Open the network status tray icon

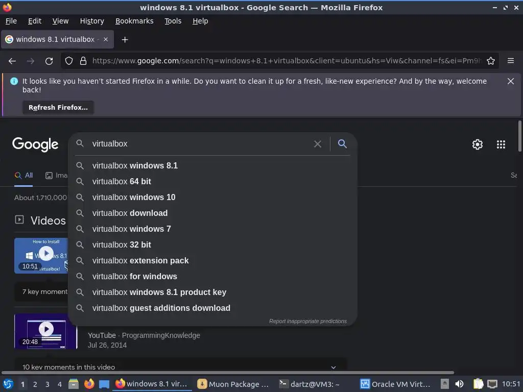(x=492, y=384)
